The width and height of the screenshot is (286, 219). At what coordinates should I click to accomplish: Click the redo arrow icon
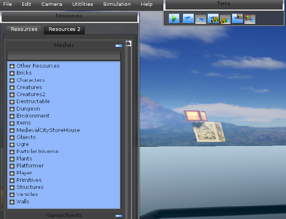(x=201, y=19)
